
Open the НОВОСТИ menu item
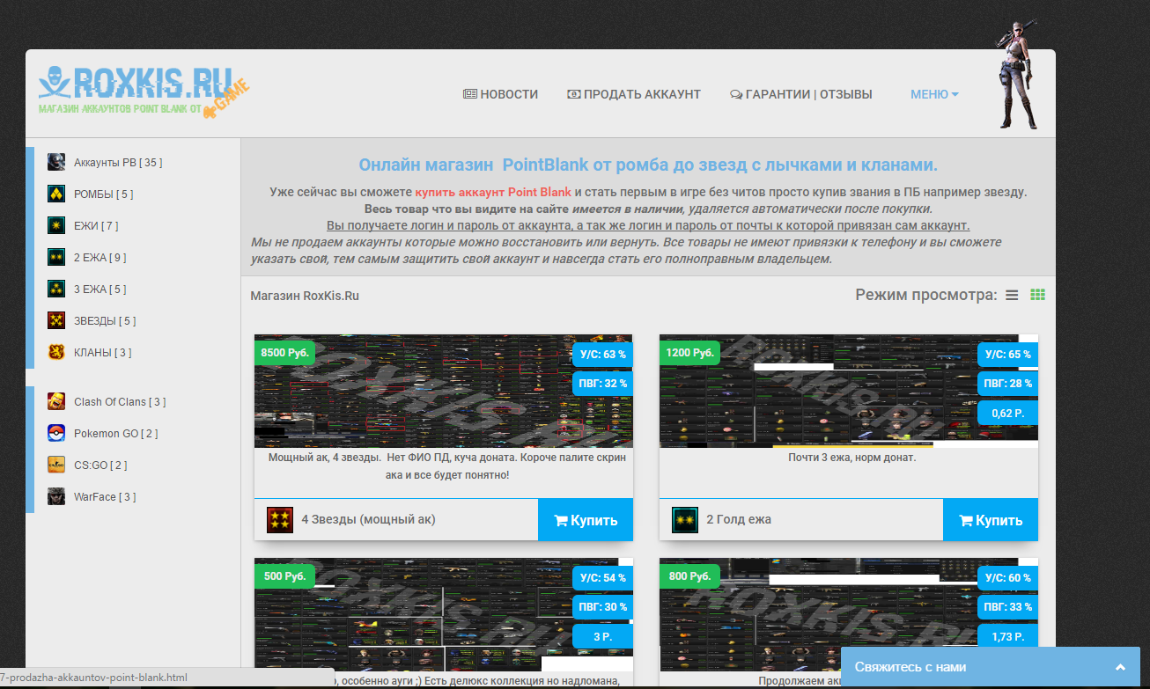click(500, 94)
